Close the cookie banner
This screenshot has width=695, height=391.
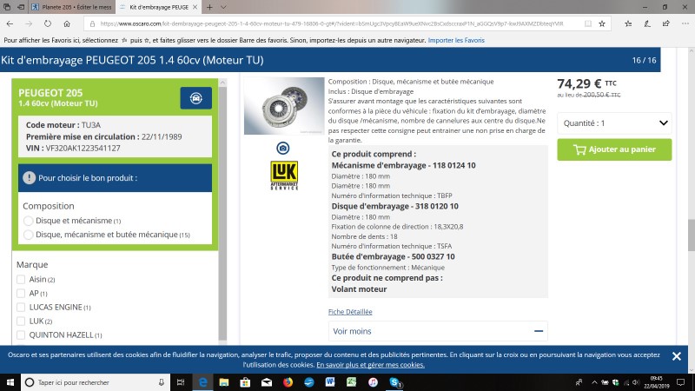(x=677, y=356)
